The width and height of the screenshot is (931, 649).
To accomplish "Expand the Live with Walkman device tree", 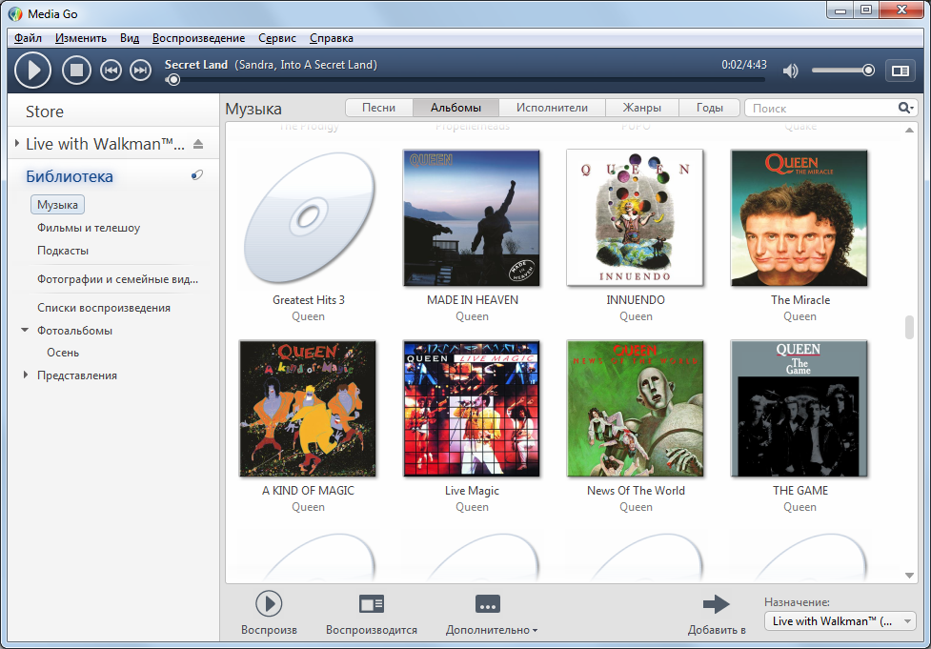I will pyautogui.click(x=16, y=143).
